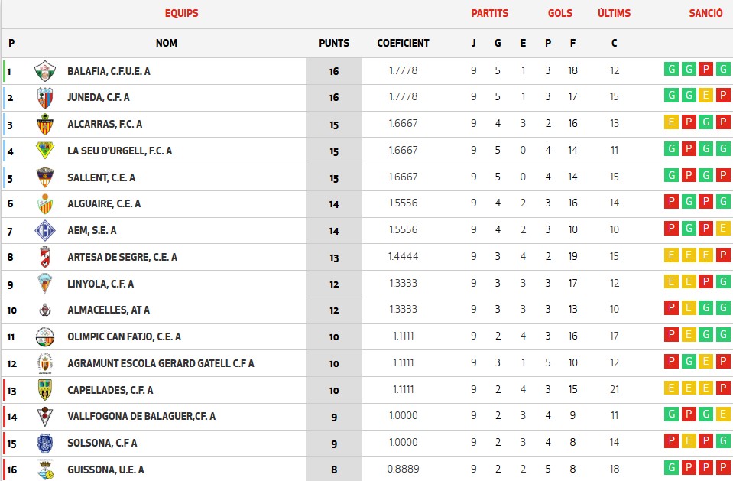The height and width of the screenshot is (481, 733).
Task: Click La Seu d'Urgell crest icon
Action: [45, 151]
